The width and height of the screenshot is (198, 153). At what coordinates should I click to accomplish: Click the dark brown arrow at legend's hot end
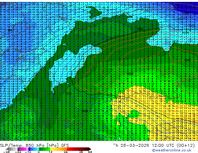coord(90,149)
